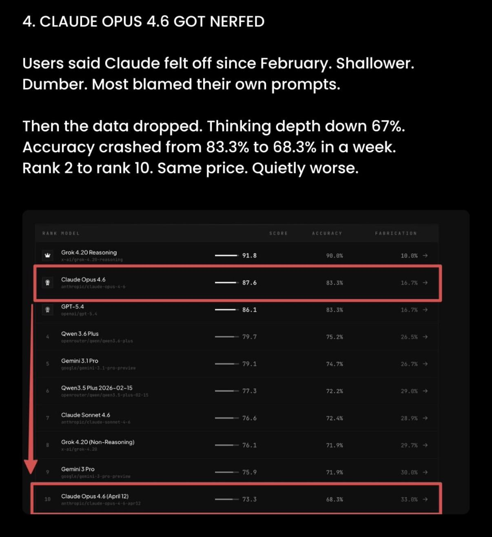Open the Qwen3.5 Plus 2026-02-15 model link

(97, 388)
